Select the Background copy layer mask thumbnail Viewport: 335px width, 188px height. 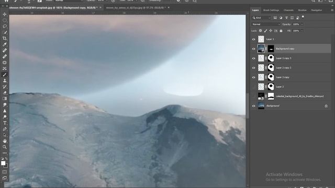pos(271,49)
